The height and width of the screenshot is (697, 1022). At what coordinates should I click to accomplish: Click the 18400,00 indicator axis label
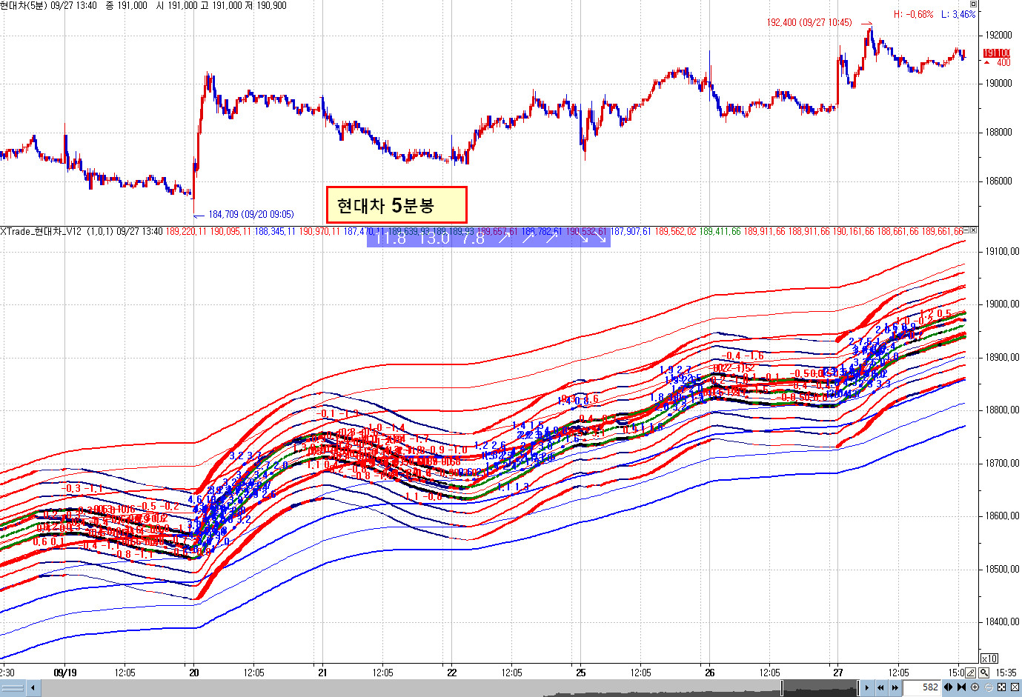(x=1002, y=621)
